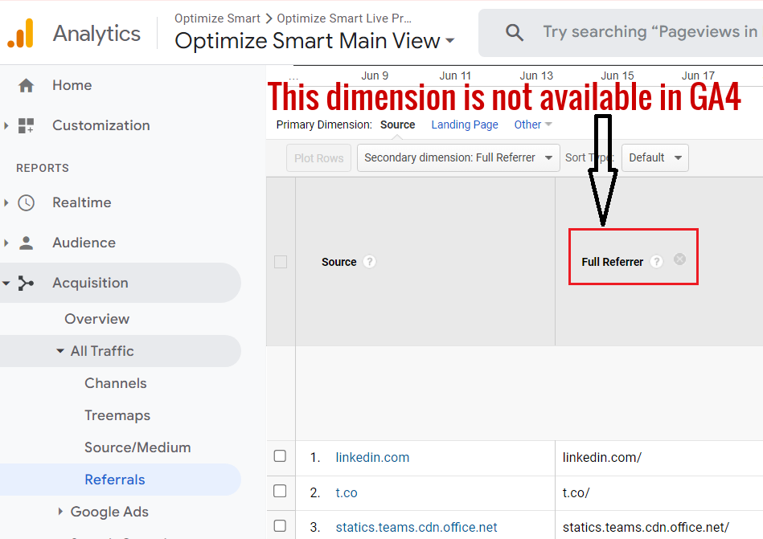Click the Audience person icon
763x539 pixels.
27,243
